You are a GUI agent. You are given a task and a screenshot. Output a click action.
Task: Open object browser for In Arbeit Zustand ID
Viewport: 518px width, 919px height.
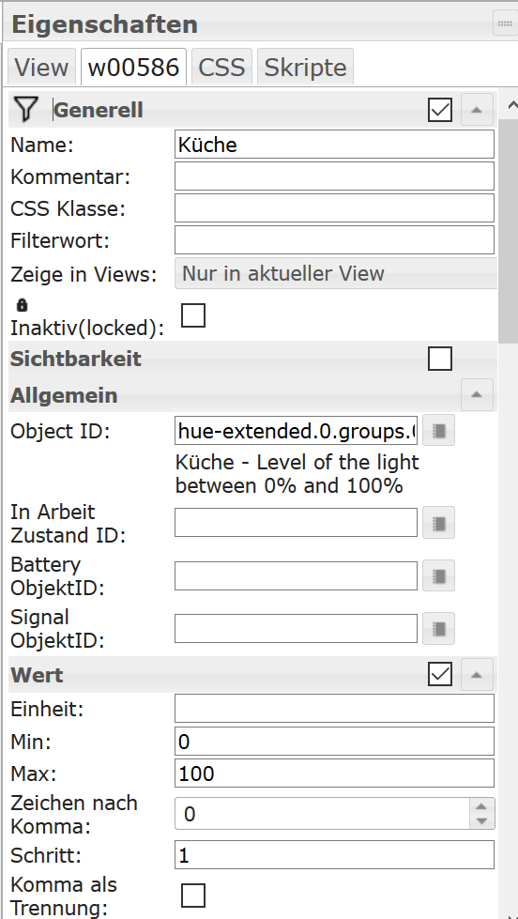439,522
